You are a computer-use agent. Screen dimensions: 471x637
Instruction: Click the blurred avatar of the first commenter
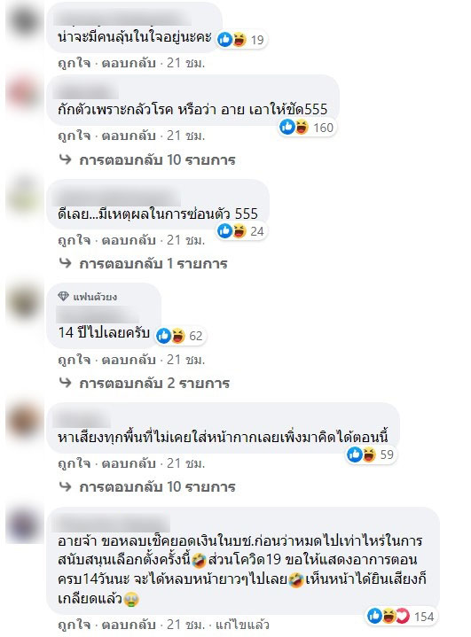pos(25,21)
